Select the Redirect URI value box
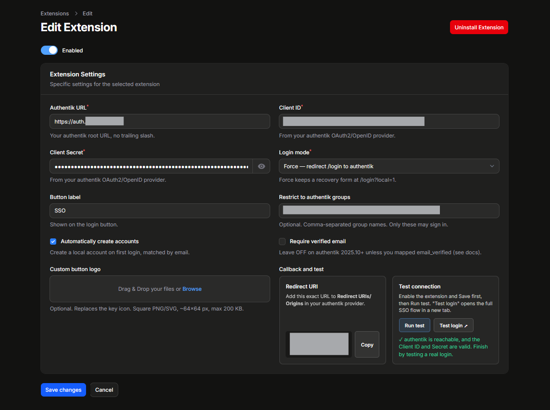This screenshot has width=550, height=410. [x=318, y=345]
